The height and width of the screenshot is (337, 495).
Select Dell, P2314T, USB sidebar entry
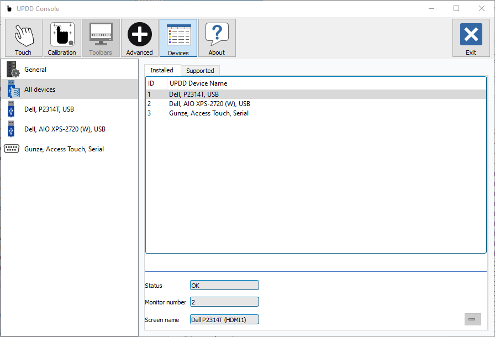point(70,109)
